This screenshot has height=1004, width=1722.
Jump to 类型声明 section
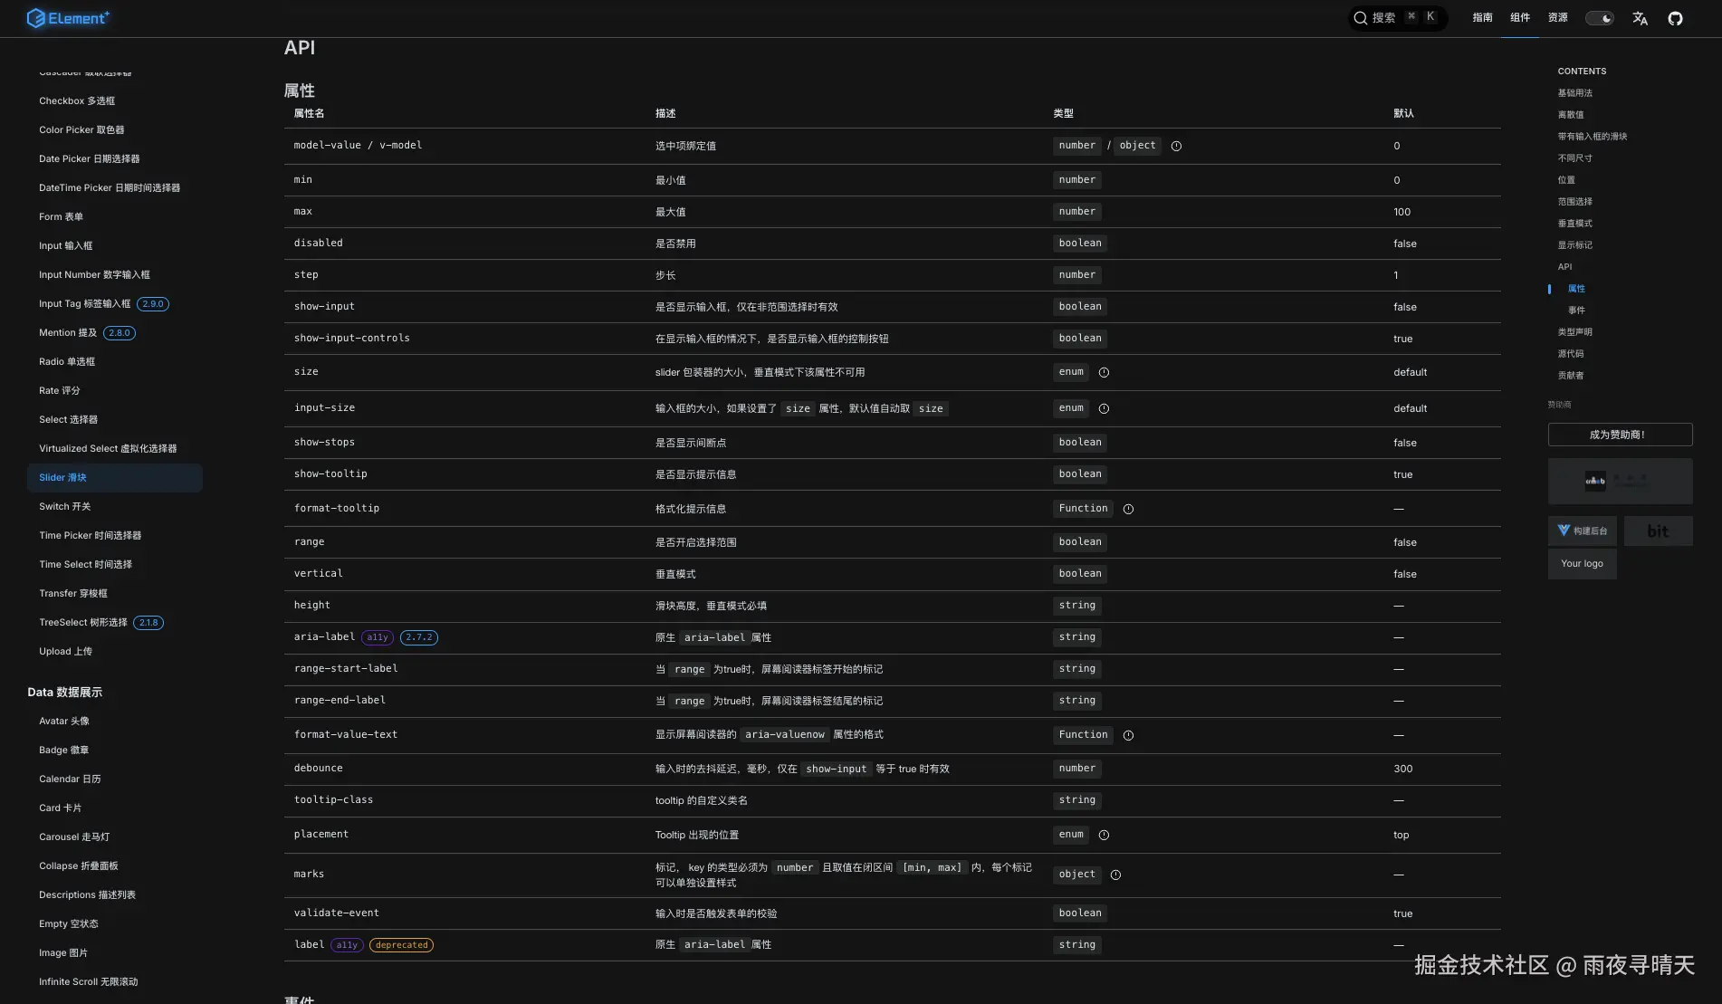(1574, 332)
